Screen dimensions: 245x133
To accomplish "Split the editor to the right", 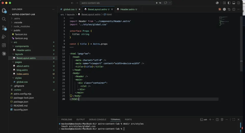I will coord(234,9).
